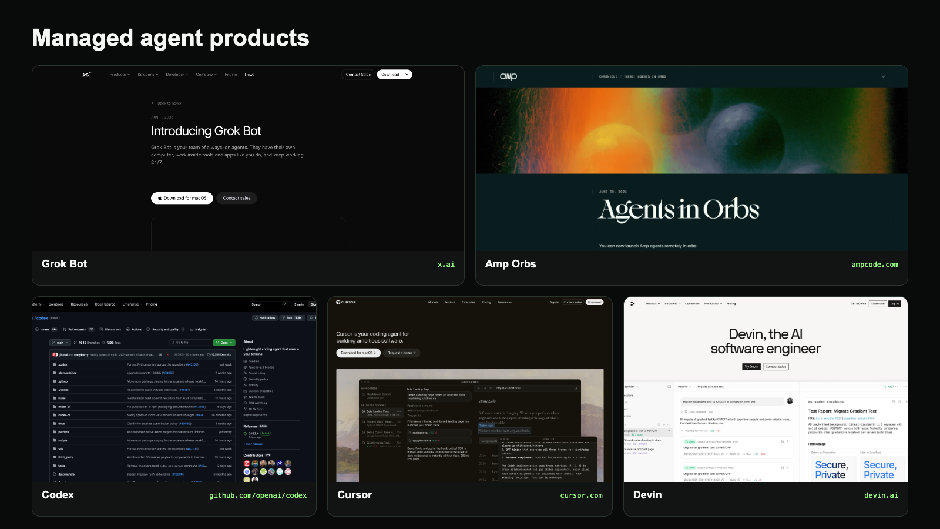This screenshot has width=940, height=529.
Task: Open the main branch selector in Codex repo
Action: point(60,343)
